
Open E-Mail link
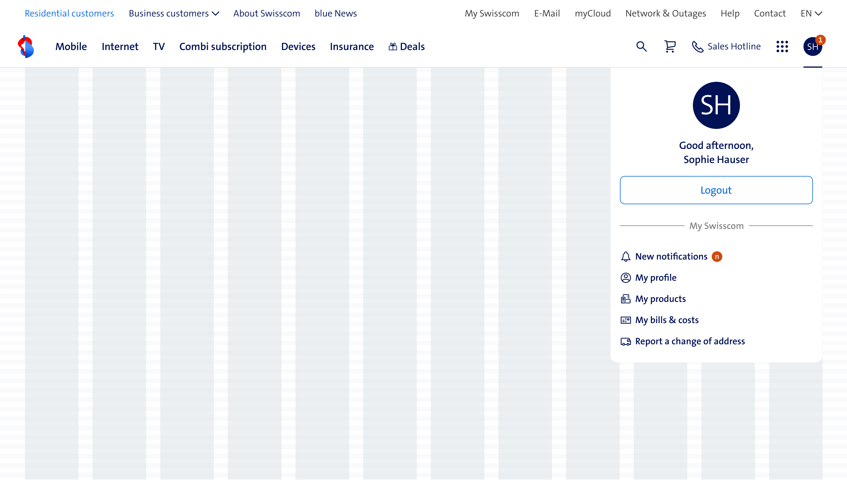pos(547,13)
